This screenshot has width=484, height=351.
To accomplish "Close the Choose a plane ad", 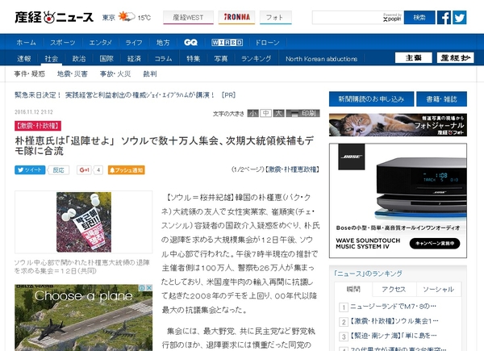I will click(x=149, y=288).
